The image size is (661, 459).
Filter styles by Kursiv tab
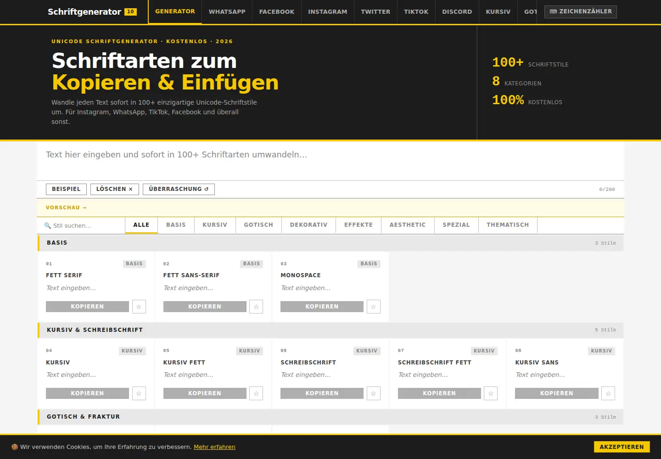tap(215, 225)
